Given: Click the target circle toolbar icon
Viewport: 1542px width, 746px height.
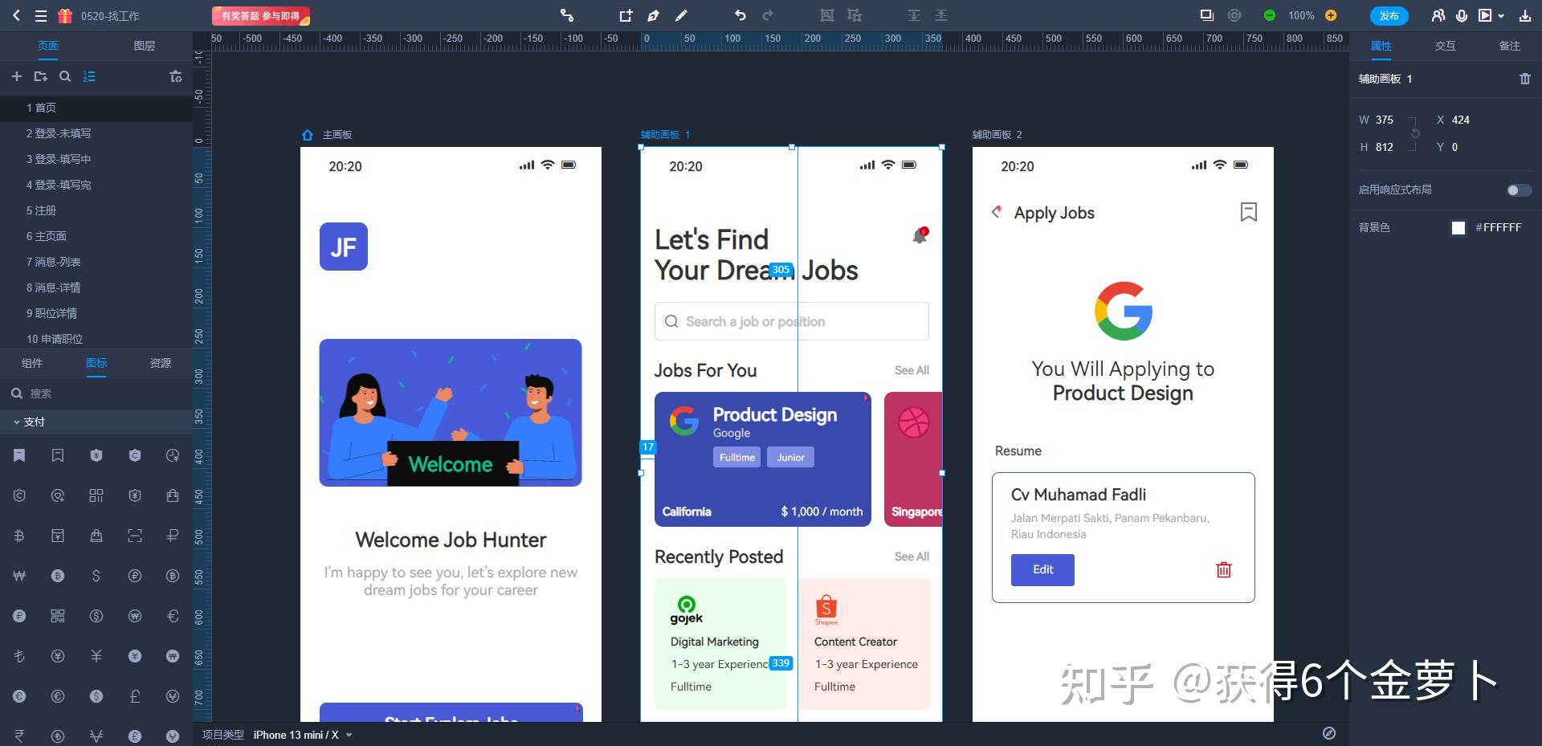Looking at the screenshot, I should point(1234,15).
